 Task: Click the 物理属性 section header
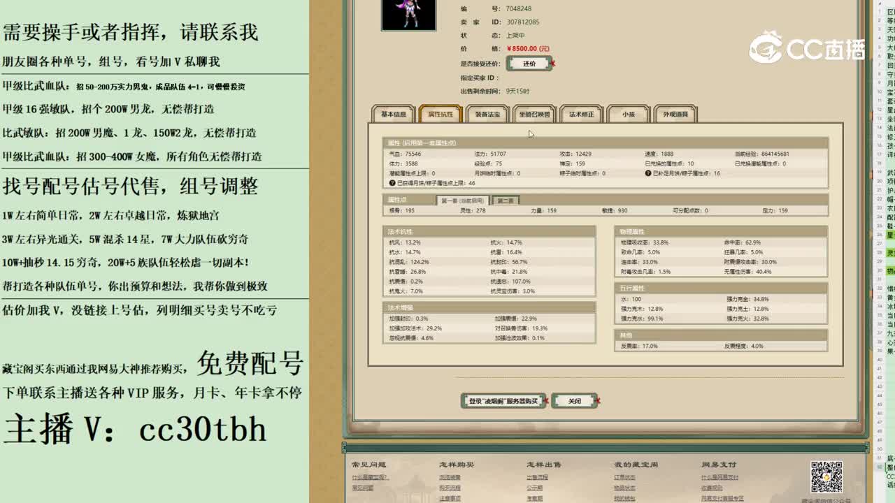[721, 231]
